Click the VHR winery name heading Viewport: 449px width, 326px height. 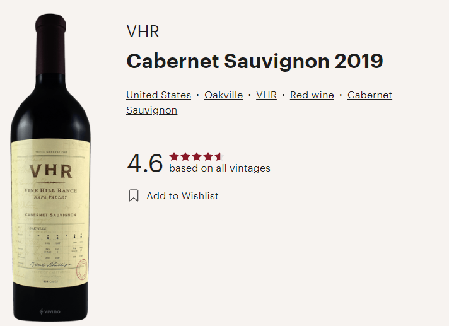[143, 32]
